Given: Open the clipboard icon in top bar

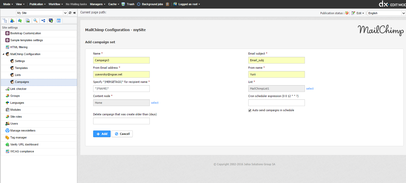Looking at the screenshot, I should tap(167, 4).
